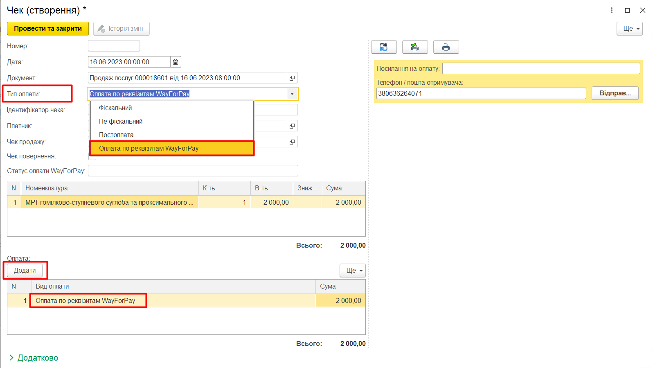The width and height of the screenshot is (653, 368).
Task: Open the linked Документ record icon
Action: pyautogui.click(x=292, y=78)
